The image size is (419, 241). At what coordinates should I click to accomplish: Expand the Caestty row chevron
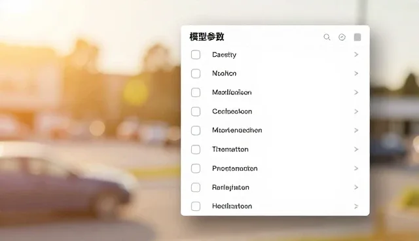tap(356, 54)
